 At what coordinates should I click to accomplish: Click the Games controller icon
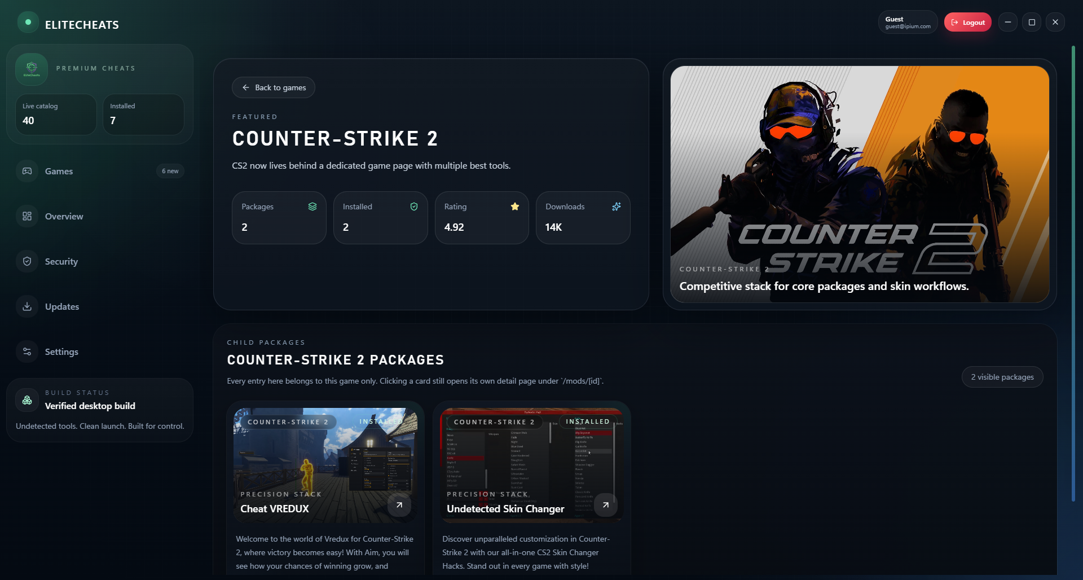coord(27,171)
